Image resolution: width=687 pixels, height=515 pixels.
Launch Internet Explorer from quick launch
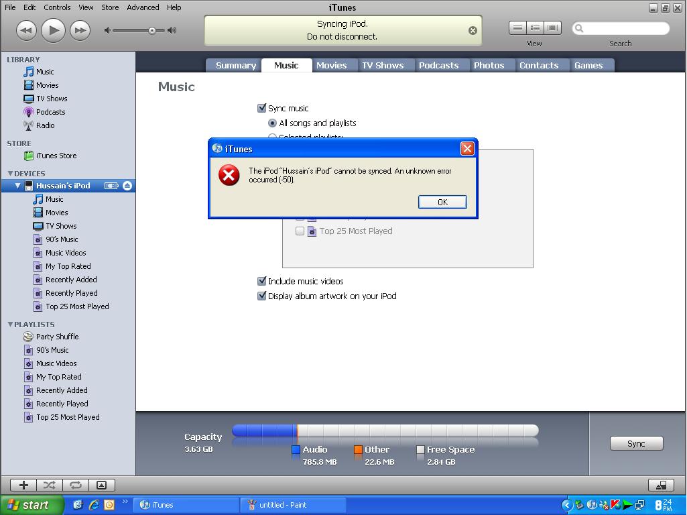[94, 505]
